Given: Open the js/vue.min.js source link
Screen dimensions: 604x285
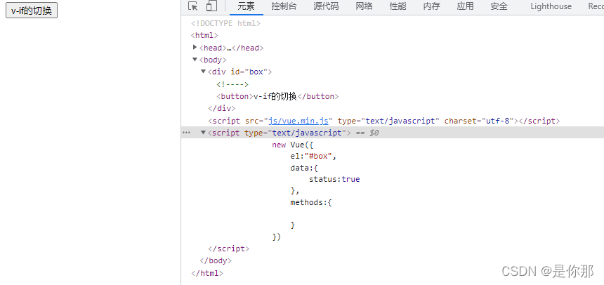Looking at the screenshot, I should [x=298, y=121].
